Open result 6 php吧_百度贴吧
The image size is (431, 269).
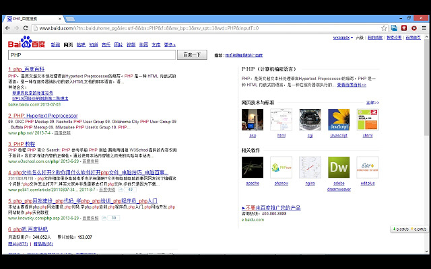tap(28, 229)
